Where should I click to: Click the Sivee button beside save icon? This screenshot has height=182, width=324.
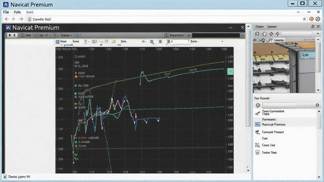[x=63, y=41]
